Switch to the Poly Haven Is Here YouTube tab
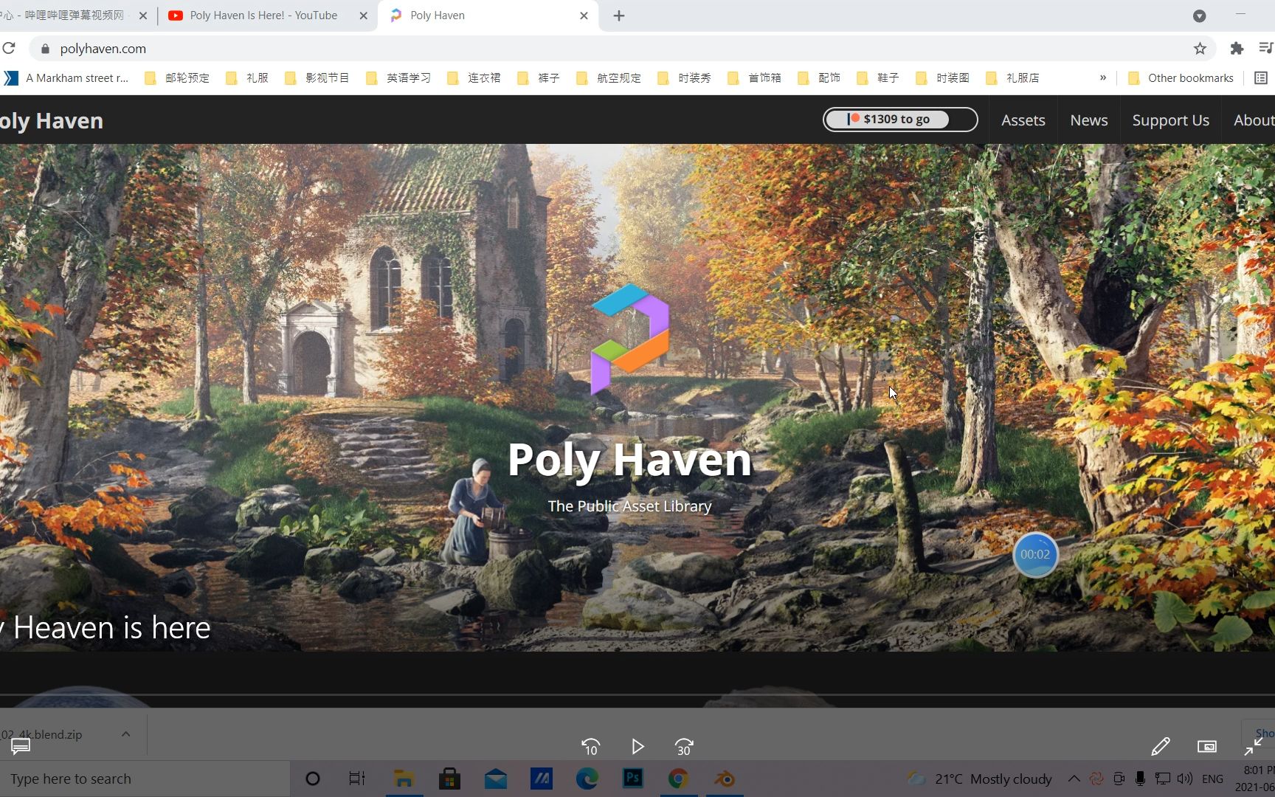Image resolution: width=1275 pixels, height=797 pixels. click(263, 15)
